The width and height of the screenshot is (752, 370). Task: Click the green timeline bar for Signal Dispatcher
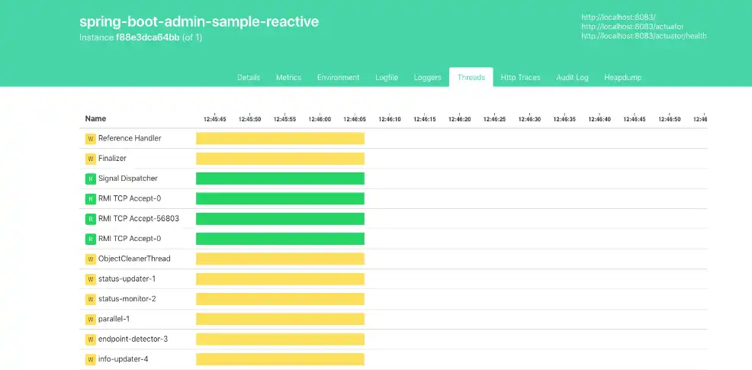point(280,179)
